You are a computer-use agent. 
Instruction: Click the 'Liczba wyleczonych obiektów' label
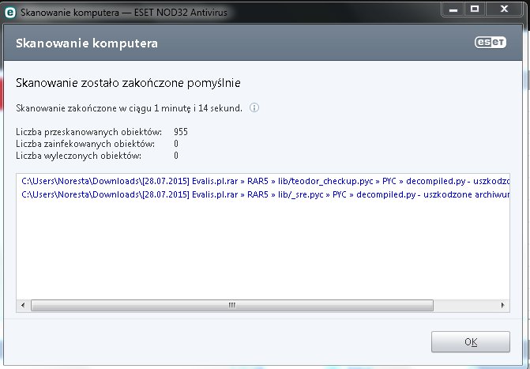click(x=78, y=156)
